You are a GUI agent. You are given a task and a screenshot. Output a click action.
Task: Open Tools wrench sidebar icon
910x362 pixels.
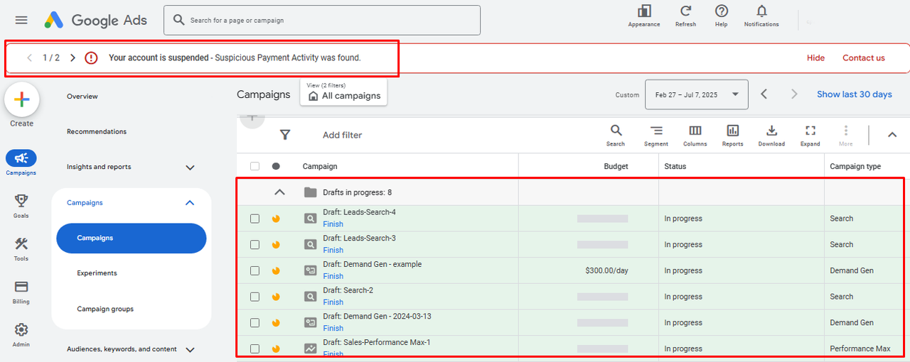pyautogui.click(x=21, y=244)
